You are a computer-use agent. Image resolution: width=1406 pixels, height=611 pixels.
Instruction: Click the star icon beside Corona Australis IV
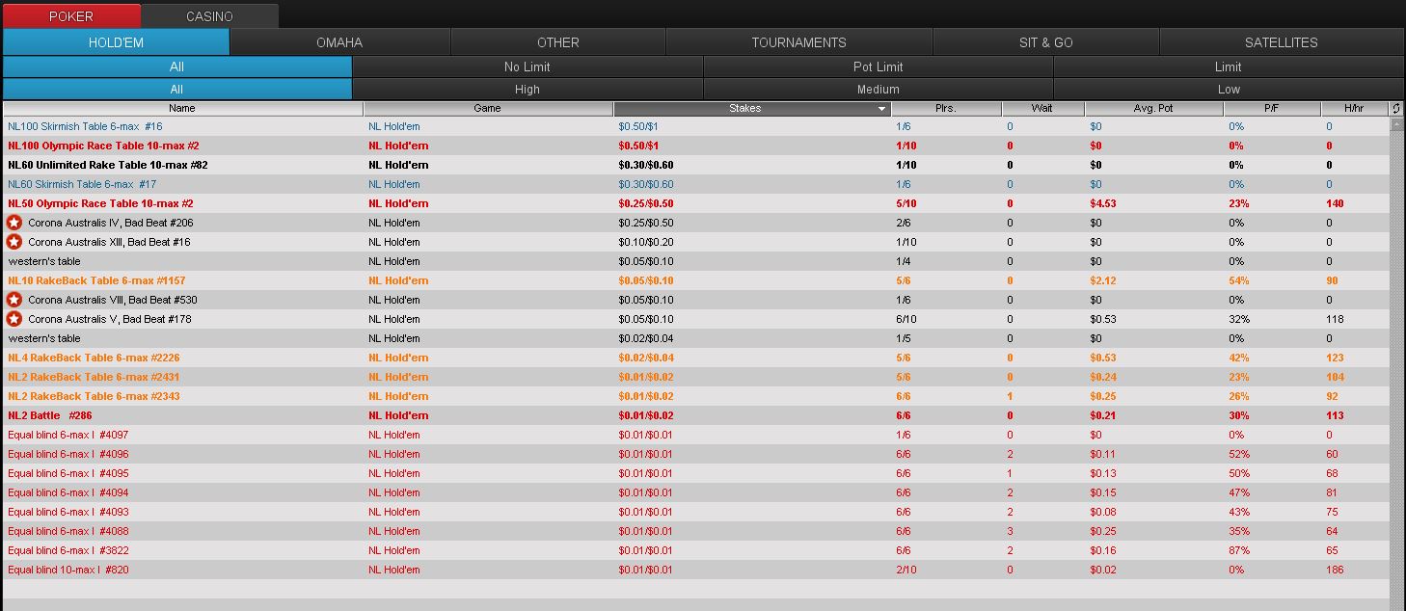coord(14,223)
